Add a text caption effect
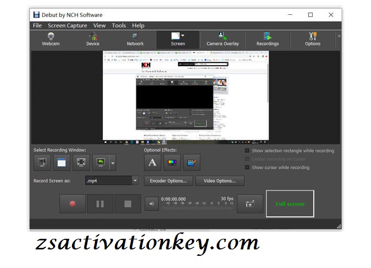The image size is (371, 268). point(153,162)
